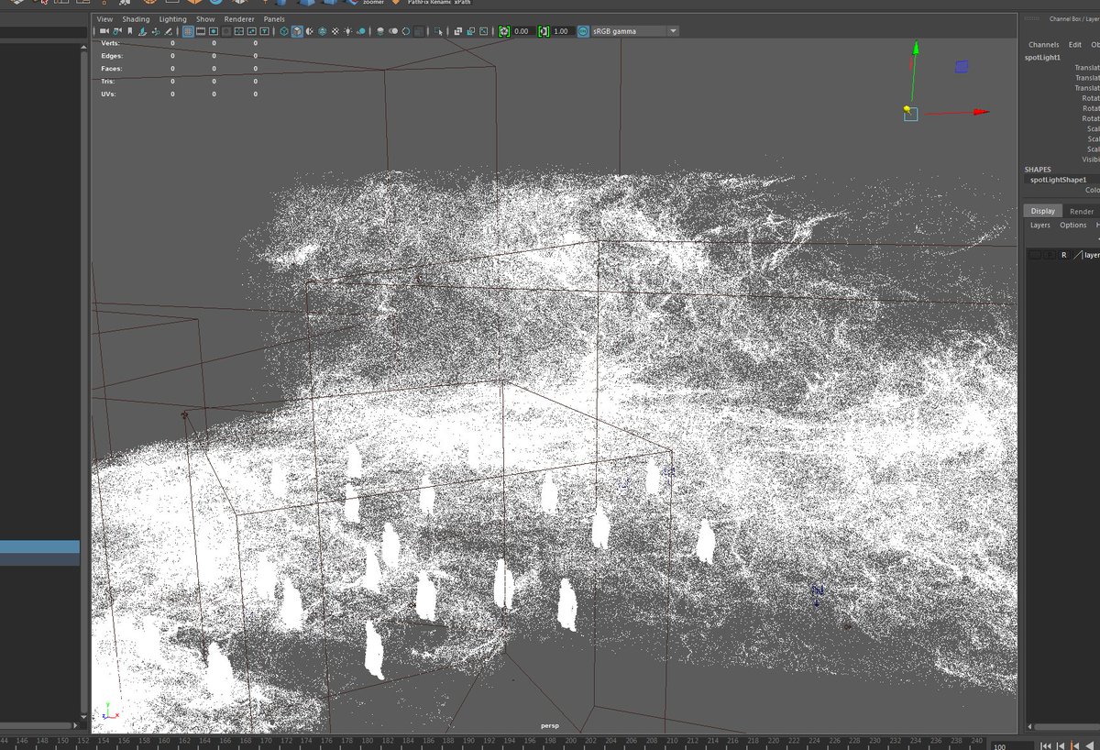The height and width of the screenshot is (750, 1100).
Task: Switch to the Render layer tab
Action: (1082, 211)
